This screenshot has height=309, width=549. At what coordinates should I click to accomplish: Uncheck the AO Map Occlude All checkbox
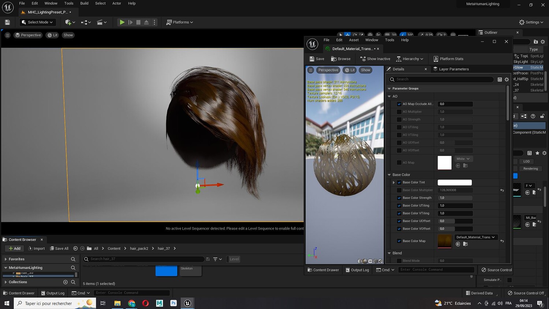pyautogui.click(x=399, y=104)
